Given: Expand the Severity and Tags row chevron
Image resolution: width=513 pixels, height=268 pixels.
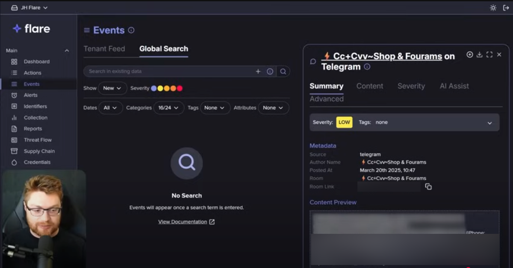Looking at the screenshot, I should tap(489, 123).
